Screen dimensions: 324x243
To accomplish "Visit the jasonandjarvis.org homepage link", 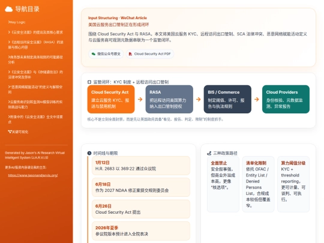I will tap(33, 175).
